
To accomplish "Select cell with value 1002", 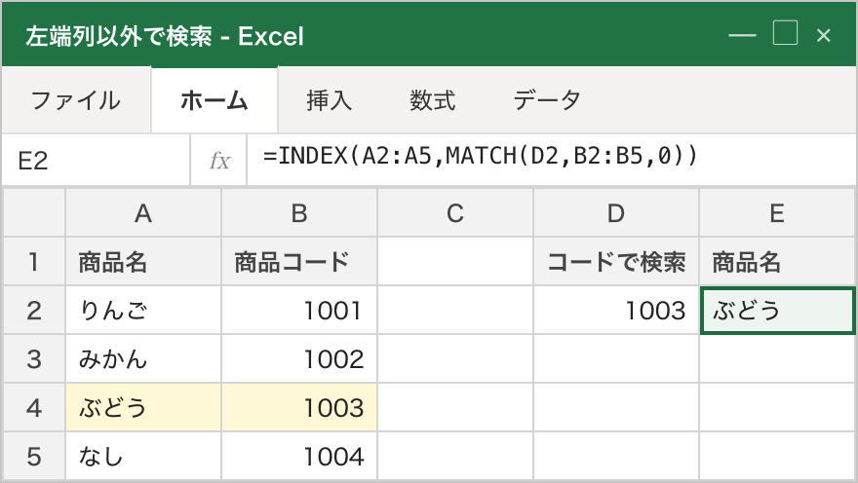I will (x=299, y=358).
